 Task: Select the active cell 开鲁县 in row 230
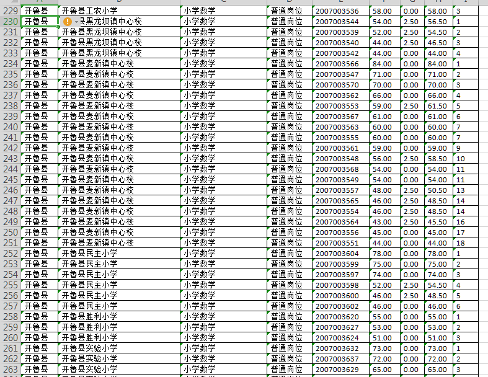(x=40, y=22)
